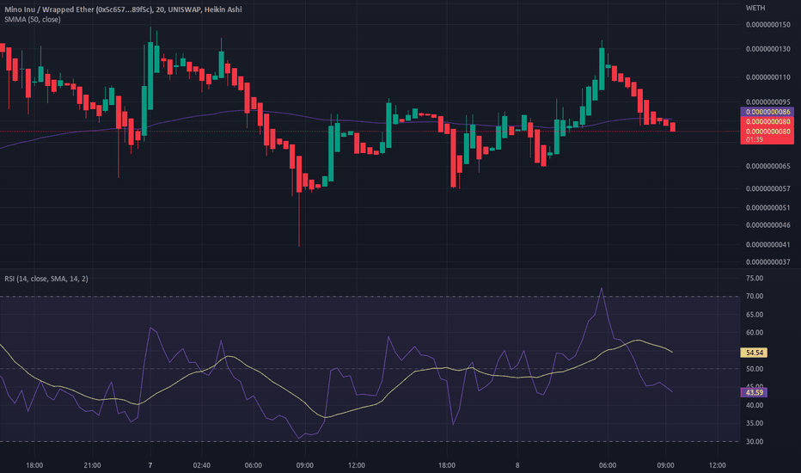Click the 01:39 candle countdown tag

coord(754,139)
